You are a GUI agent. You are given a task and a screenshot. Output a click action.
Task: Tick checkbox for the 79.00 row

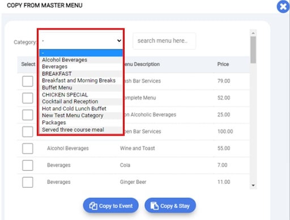point(28,81)
